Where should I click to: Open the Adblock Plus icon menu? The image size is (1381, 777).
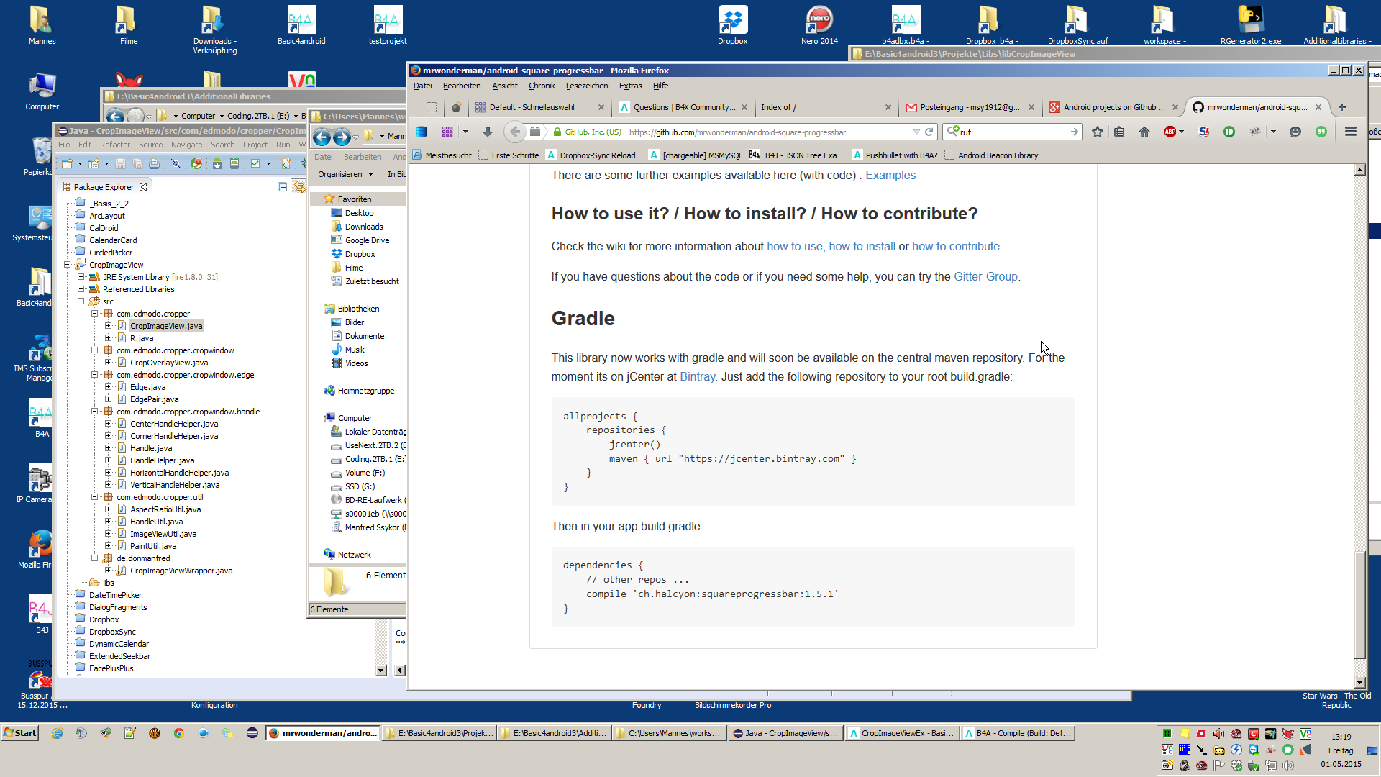coord(1170,132)
